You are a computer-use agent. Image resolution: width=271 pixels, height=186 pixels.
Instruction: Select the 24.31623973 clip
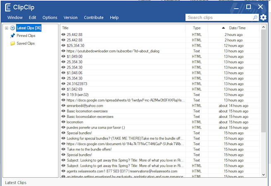(x=77, y=84)
